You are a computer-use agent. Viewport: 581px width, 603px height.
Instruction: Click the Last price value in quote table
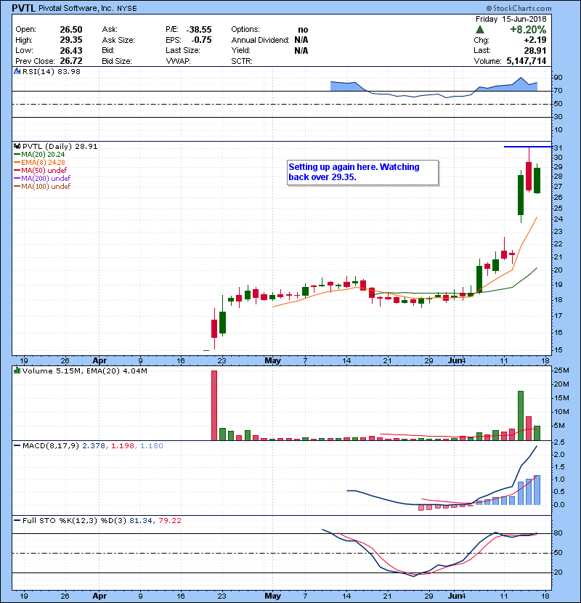pyautogui.click(x=535, y=50)
